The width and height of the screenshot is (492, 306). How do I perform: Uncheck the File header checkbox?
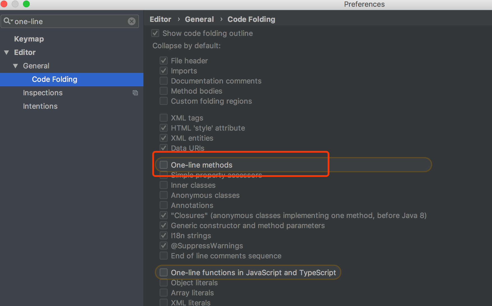click(164, 61)
